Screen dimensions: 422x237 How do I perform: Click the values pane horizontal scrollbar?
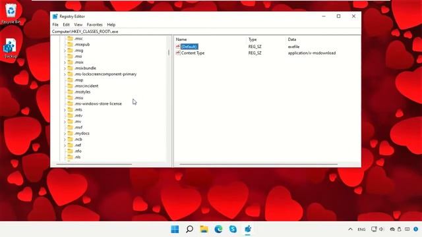coord(258,164)
